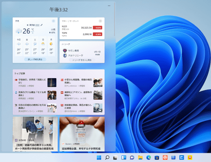
Task: Click the 30,323.34 index value
Action: click(86, 28)
